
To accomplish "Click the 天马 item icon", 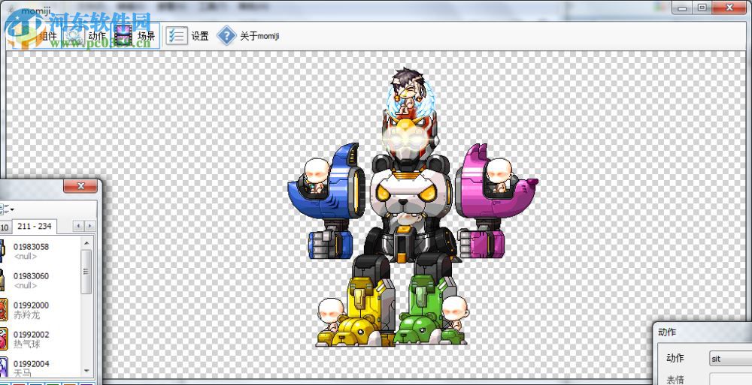I will click(x=2, y=367).
